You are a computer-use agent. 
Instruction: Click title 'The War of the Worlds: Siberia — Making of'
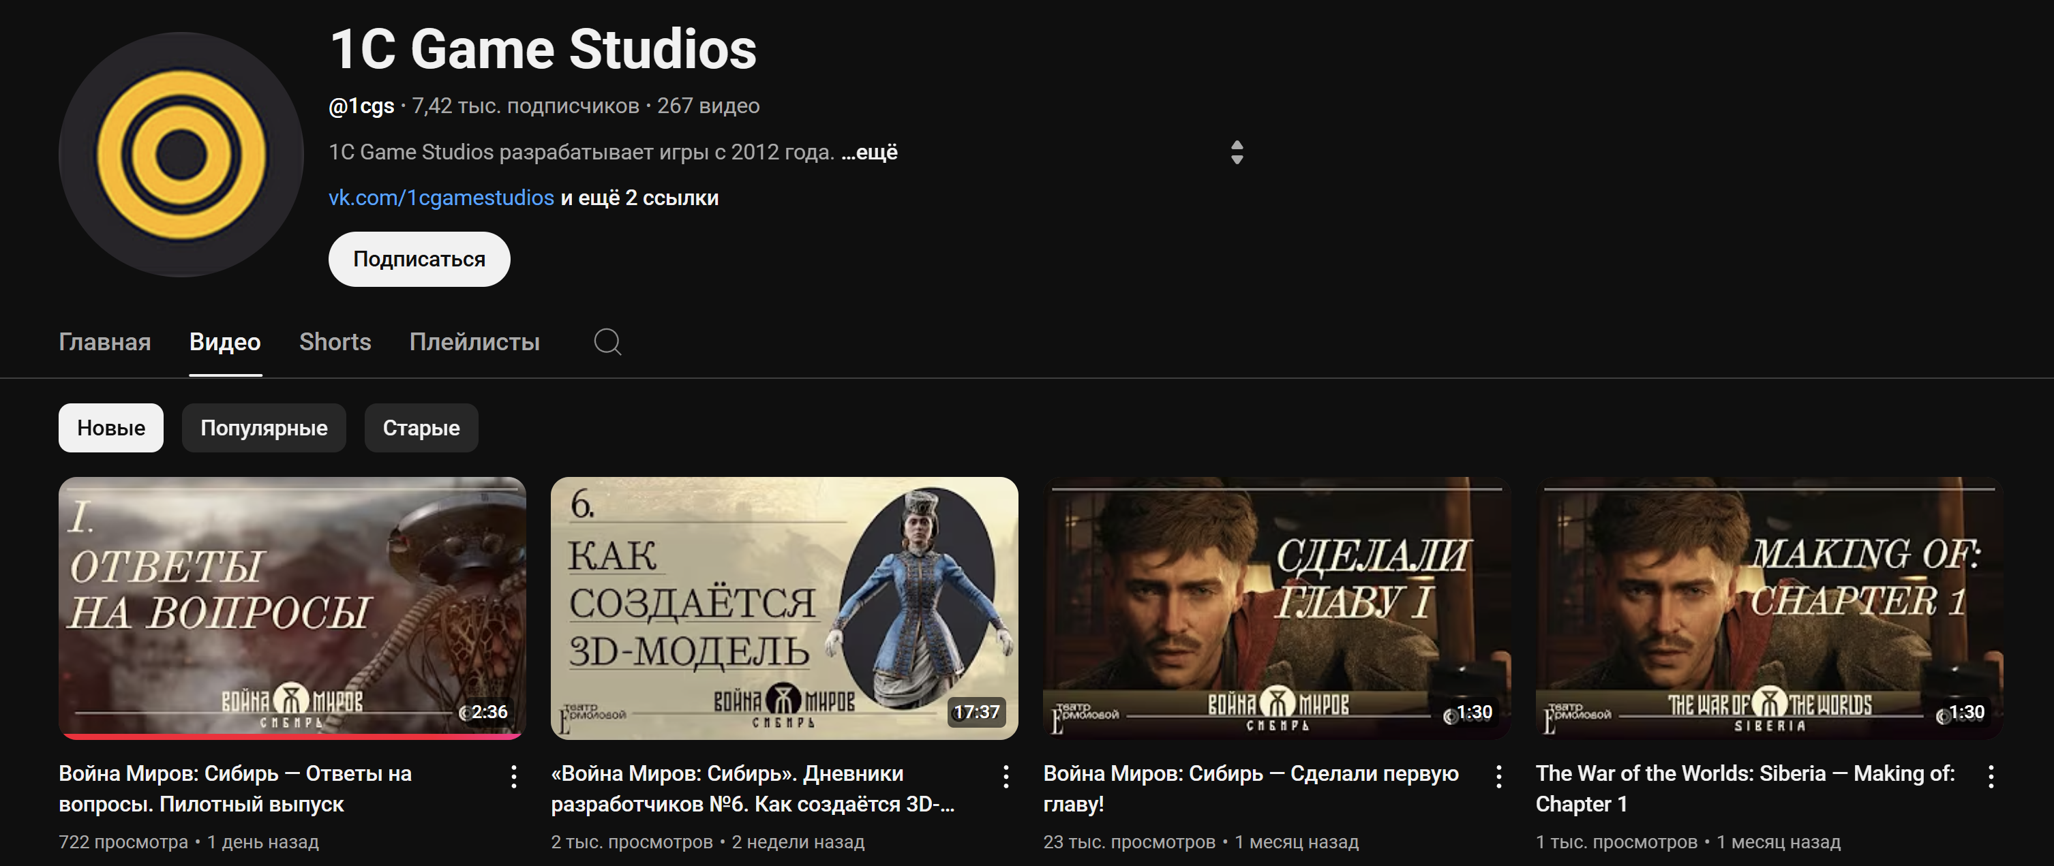point(1745,789)
